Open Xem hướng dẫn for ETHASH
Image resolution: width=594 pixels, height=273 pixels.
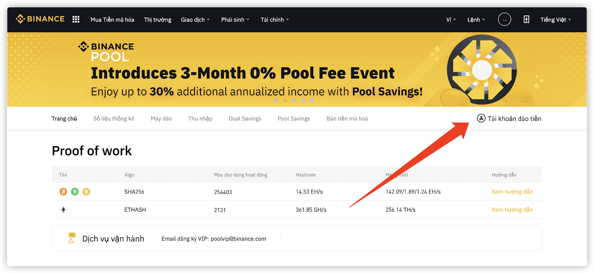pyautogui.click(x=512, y=210)
